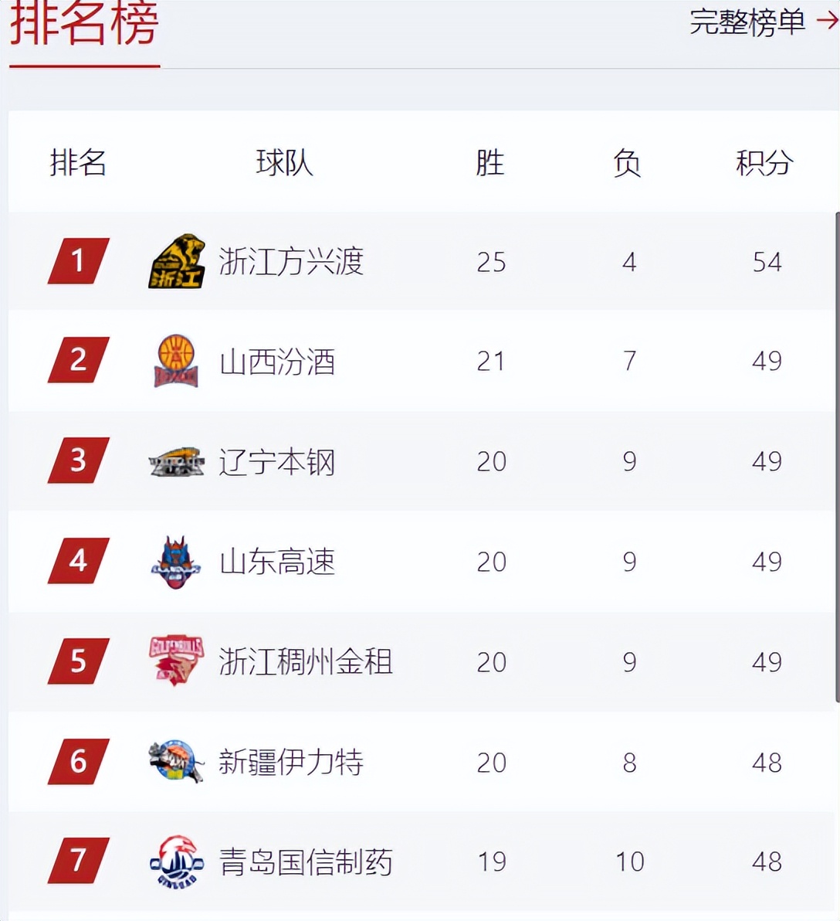Click the 浙江稠州金租 bull logo
The height and width of the screenshot is (921, 840).
coord(176,660)
